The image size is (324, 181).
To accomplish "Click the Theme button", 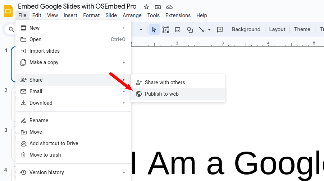I will point(302,29).
